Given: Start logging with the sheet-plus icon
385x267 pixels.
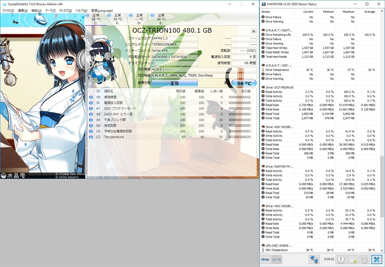Looking at the screenshot, I should click(353, 259).
